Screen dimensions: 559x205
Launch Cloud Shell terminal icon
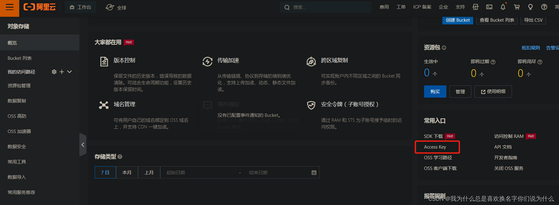point(489,7)
